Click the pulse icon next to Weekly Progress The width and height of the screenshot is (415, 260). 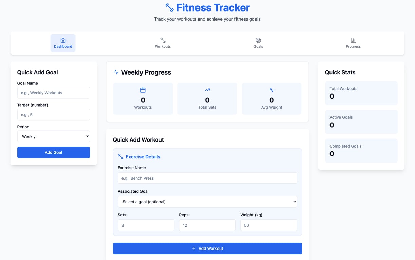[x=115, y=72]
